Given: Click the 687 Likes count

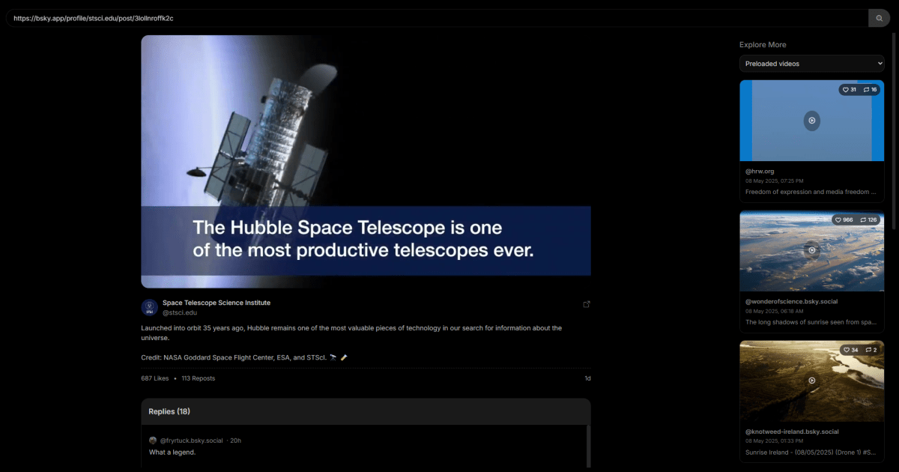Looking at the screenshot, I should [x=155, y=378].
